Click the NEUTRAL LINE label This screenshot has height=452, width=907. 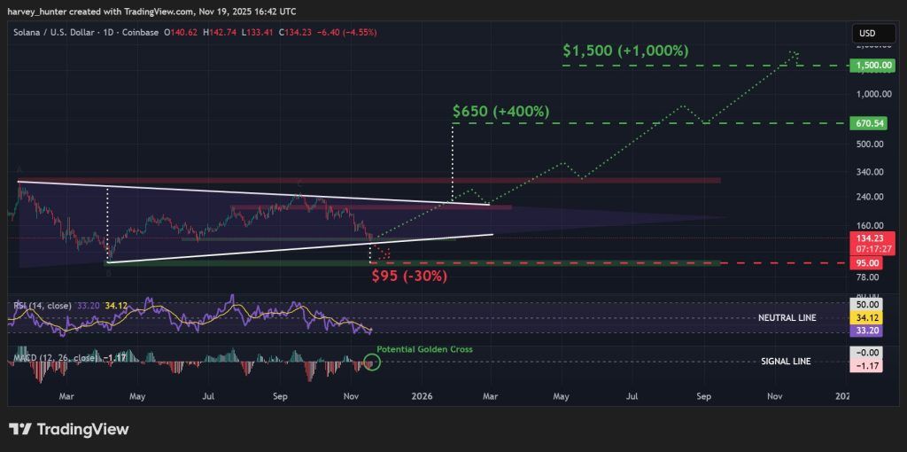click(x=787, y=317)
